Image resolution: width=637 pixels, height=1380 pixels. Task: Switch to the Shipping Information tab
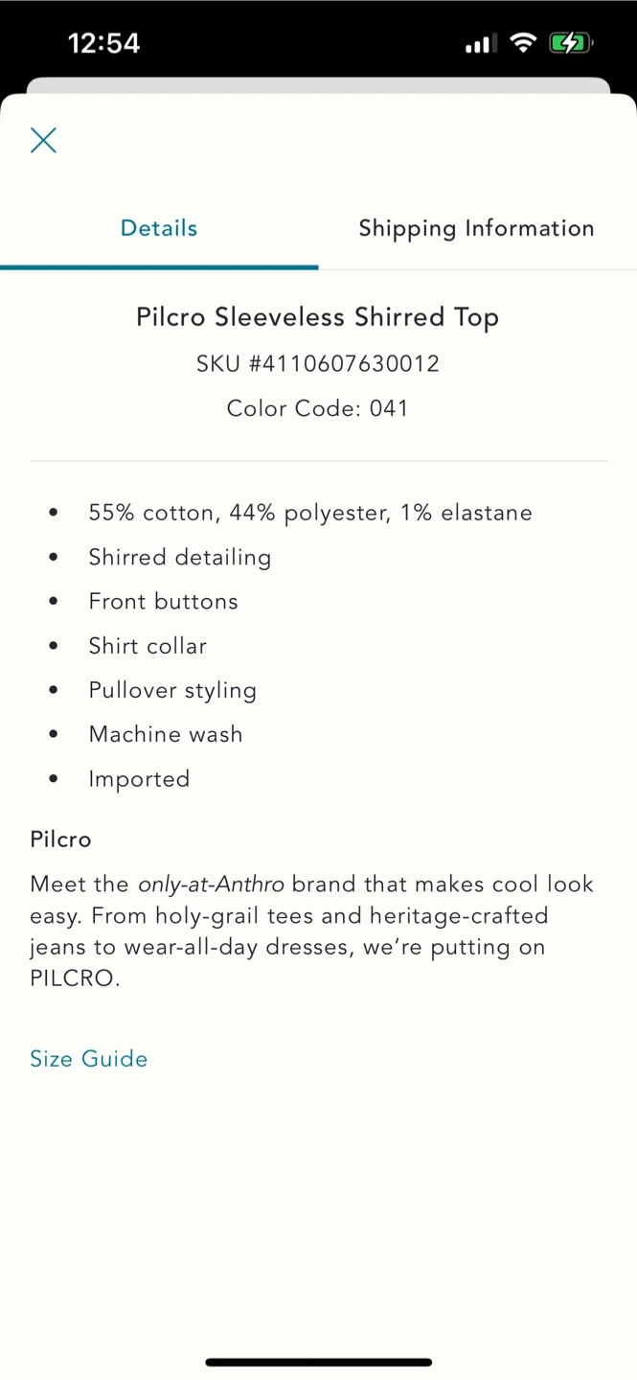pyautogui.click(x=476, y=228)
